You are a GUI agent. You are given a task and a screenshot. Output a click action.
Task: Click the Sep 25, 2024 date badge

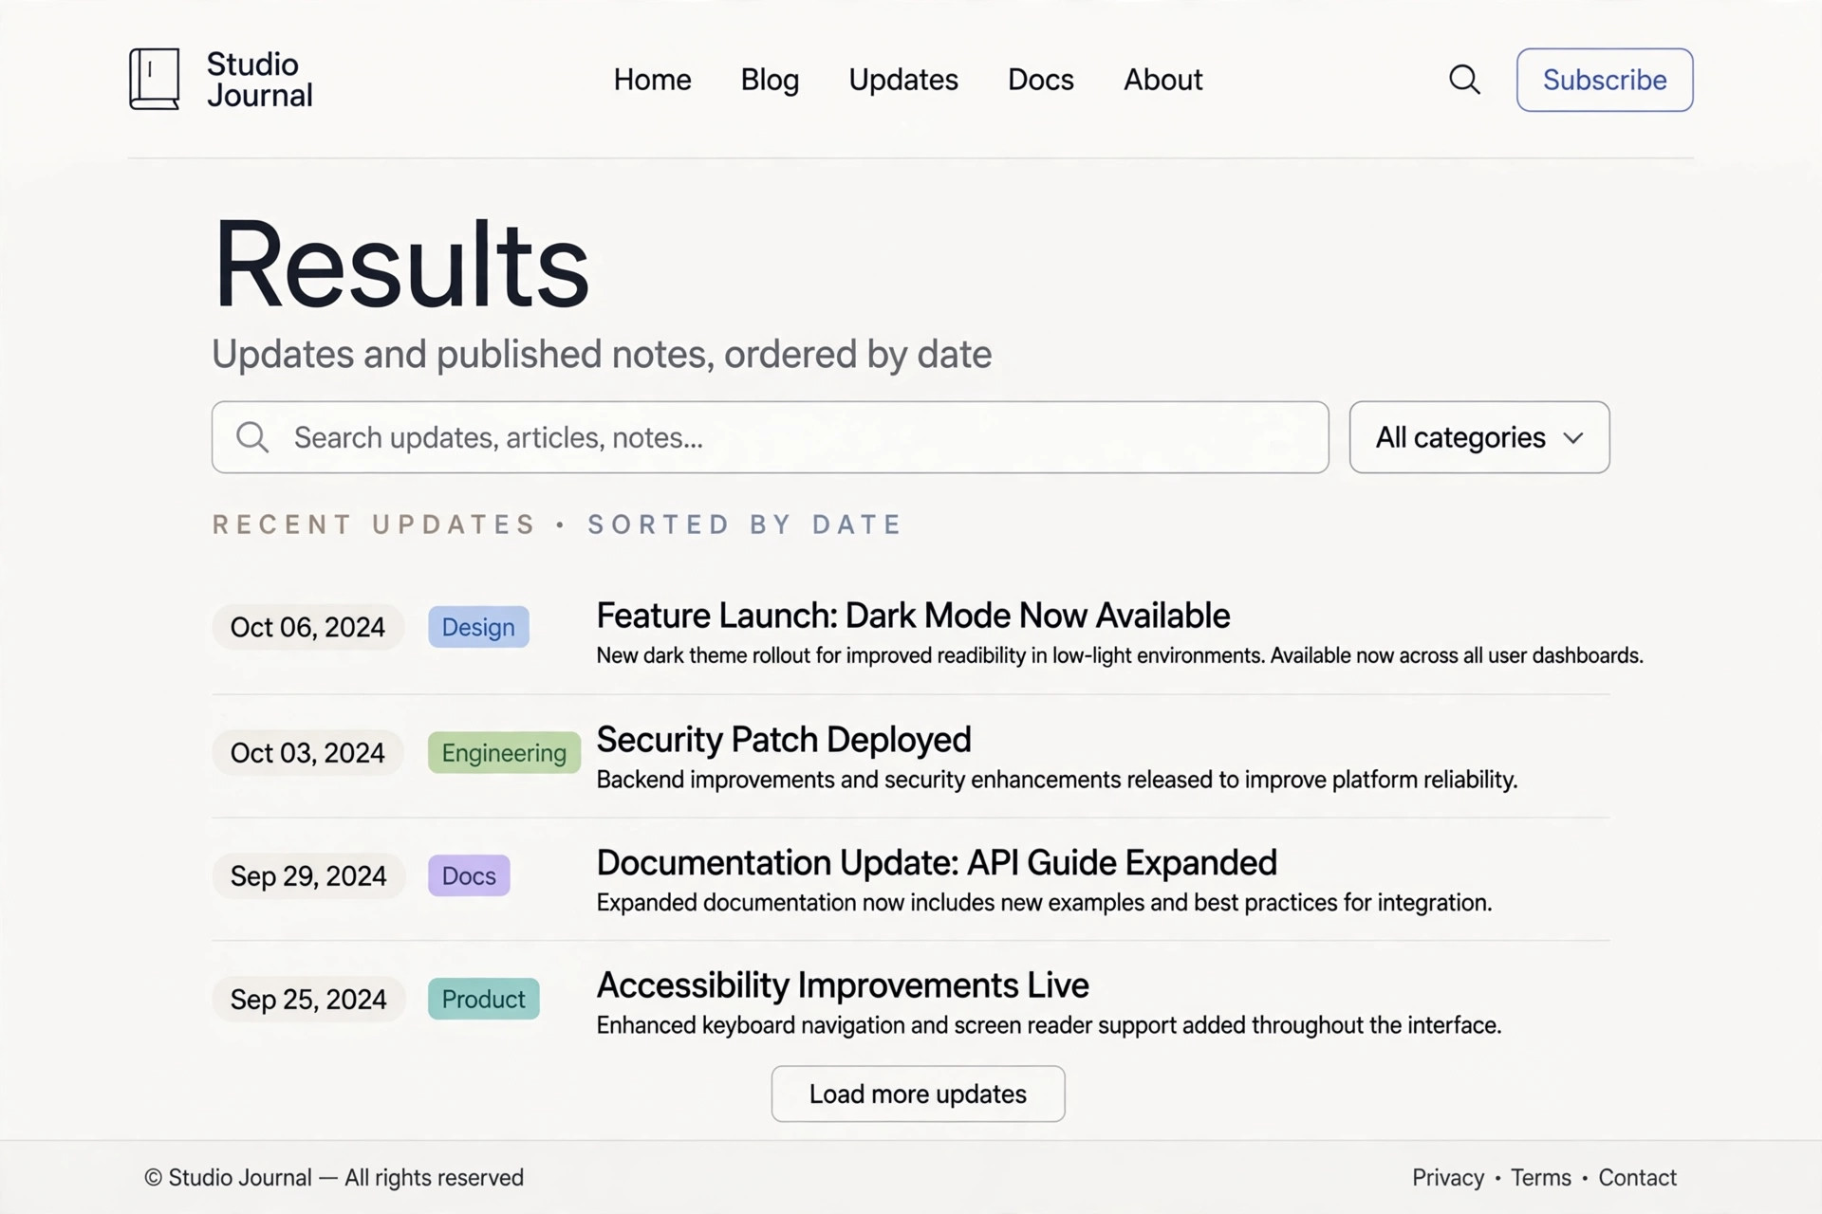point(308,999)
